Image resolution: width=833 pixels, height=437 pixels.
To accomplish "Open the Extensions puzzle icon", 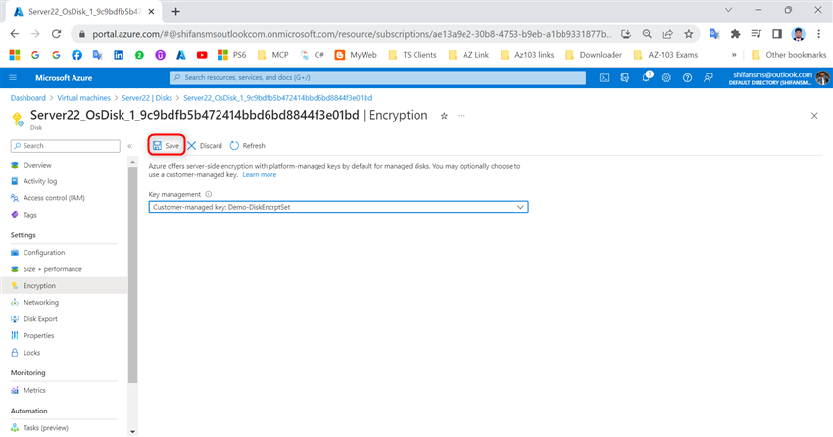I will tap(735, 34).
